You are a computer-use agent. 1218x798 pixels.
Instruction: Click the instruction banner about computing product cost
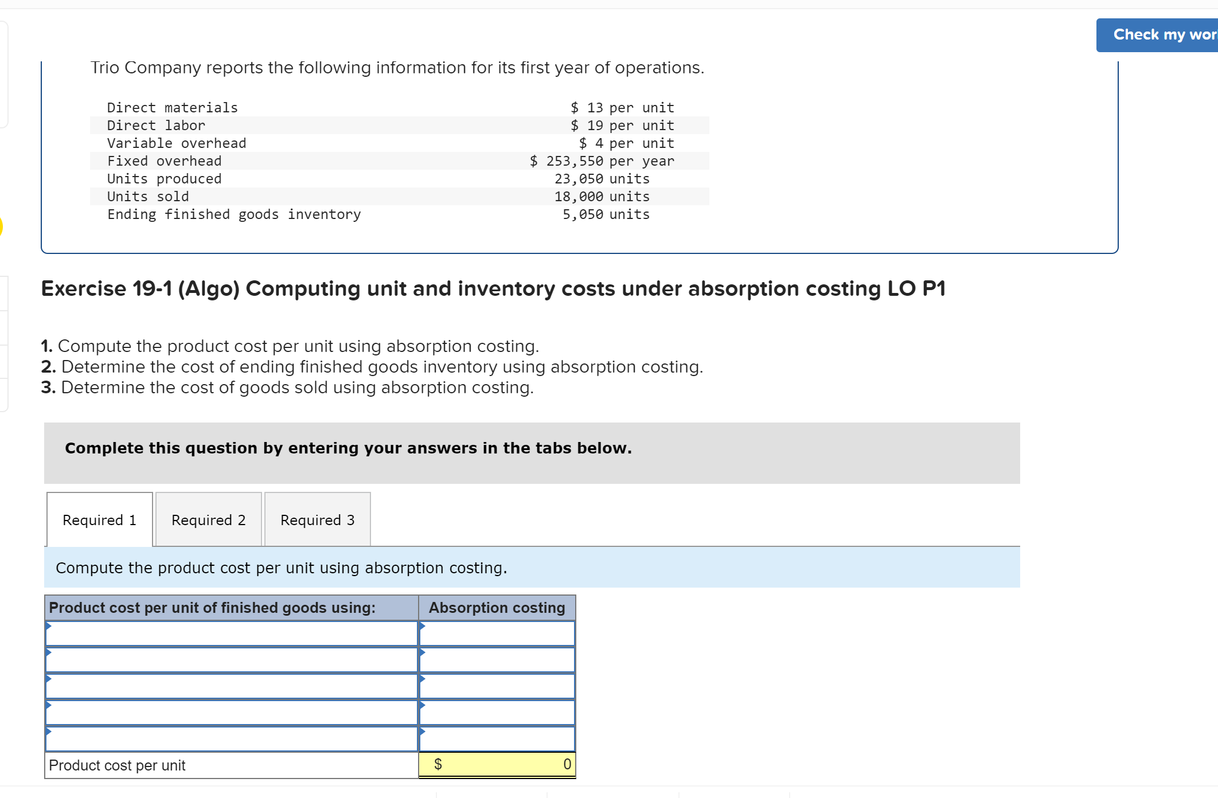click(281, 568)
